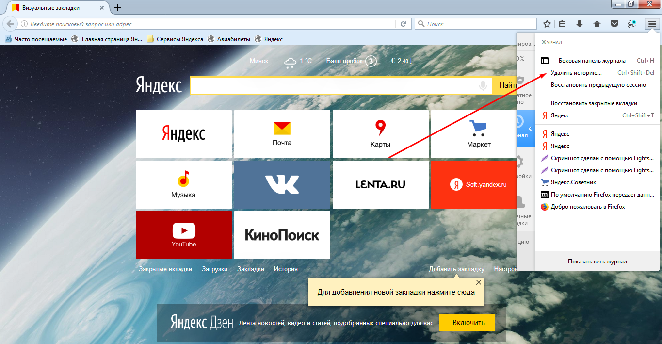The height and width of the screenshot is (344, 662).
Task: Open the КиноПоиск tile
Action: [282, 235]
